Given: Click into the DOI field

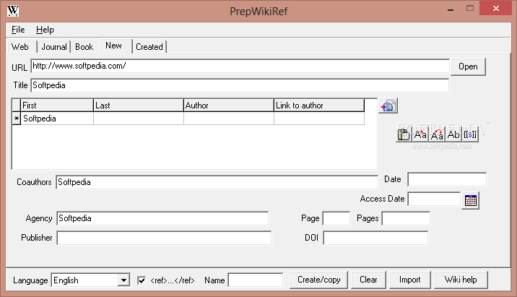Looking at the screenshot, I should click(375, 238).
